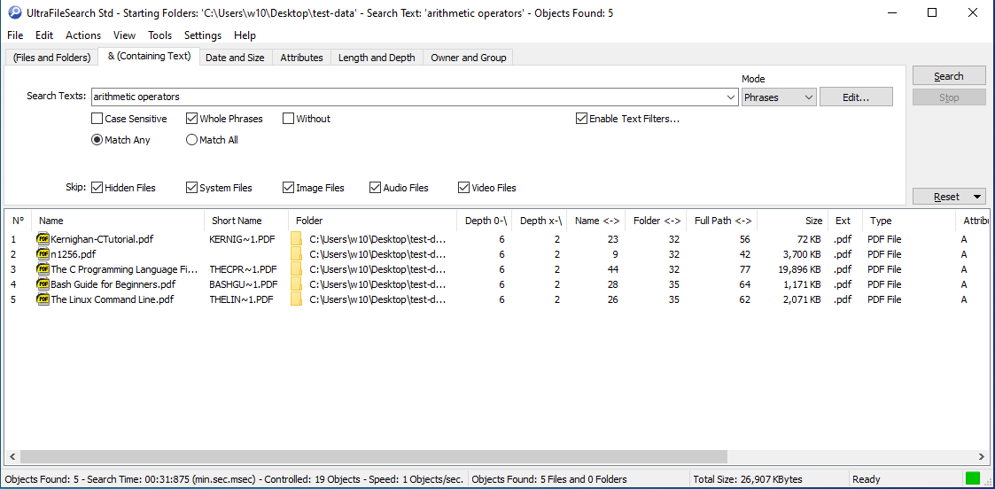Switch to the Date and Size tab
Screen dimensions: 995x489
pyautogui.click(x=235, y=57)
